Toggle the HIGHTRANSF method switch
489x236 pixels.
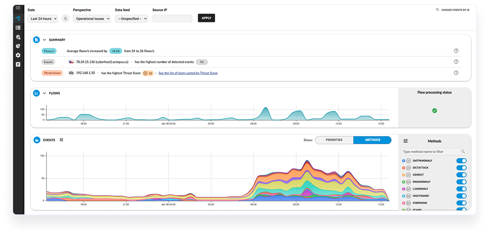[461, 196]
